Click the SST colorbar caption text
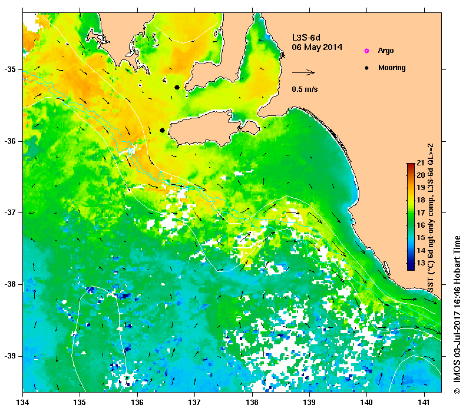Viewport: 466px width, 412px height. click(x=431, y=218)
